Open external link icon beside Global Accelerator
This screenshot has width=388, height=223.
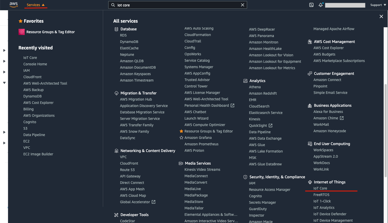pyautogui.click(x=154, y=202)
